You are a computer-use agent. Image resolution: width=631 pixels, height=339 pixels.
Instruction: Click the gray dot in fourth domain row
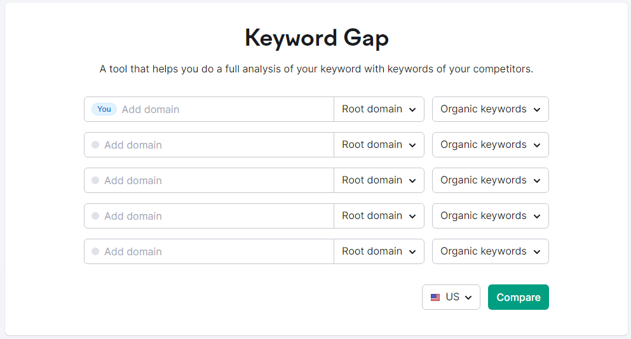pyautogui.click(x=95, y=216)
